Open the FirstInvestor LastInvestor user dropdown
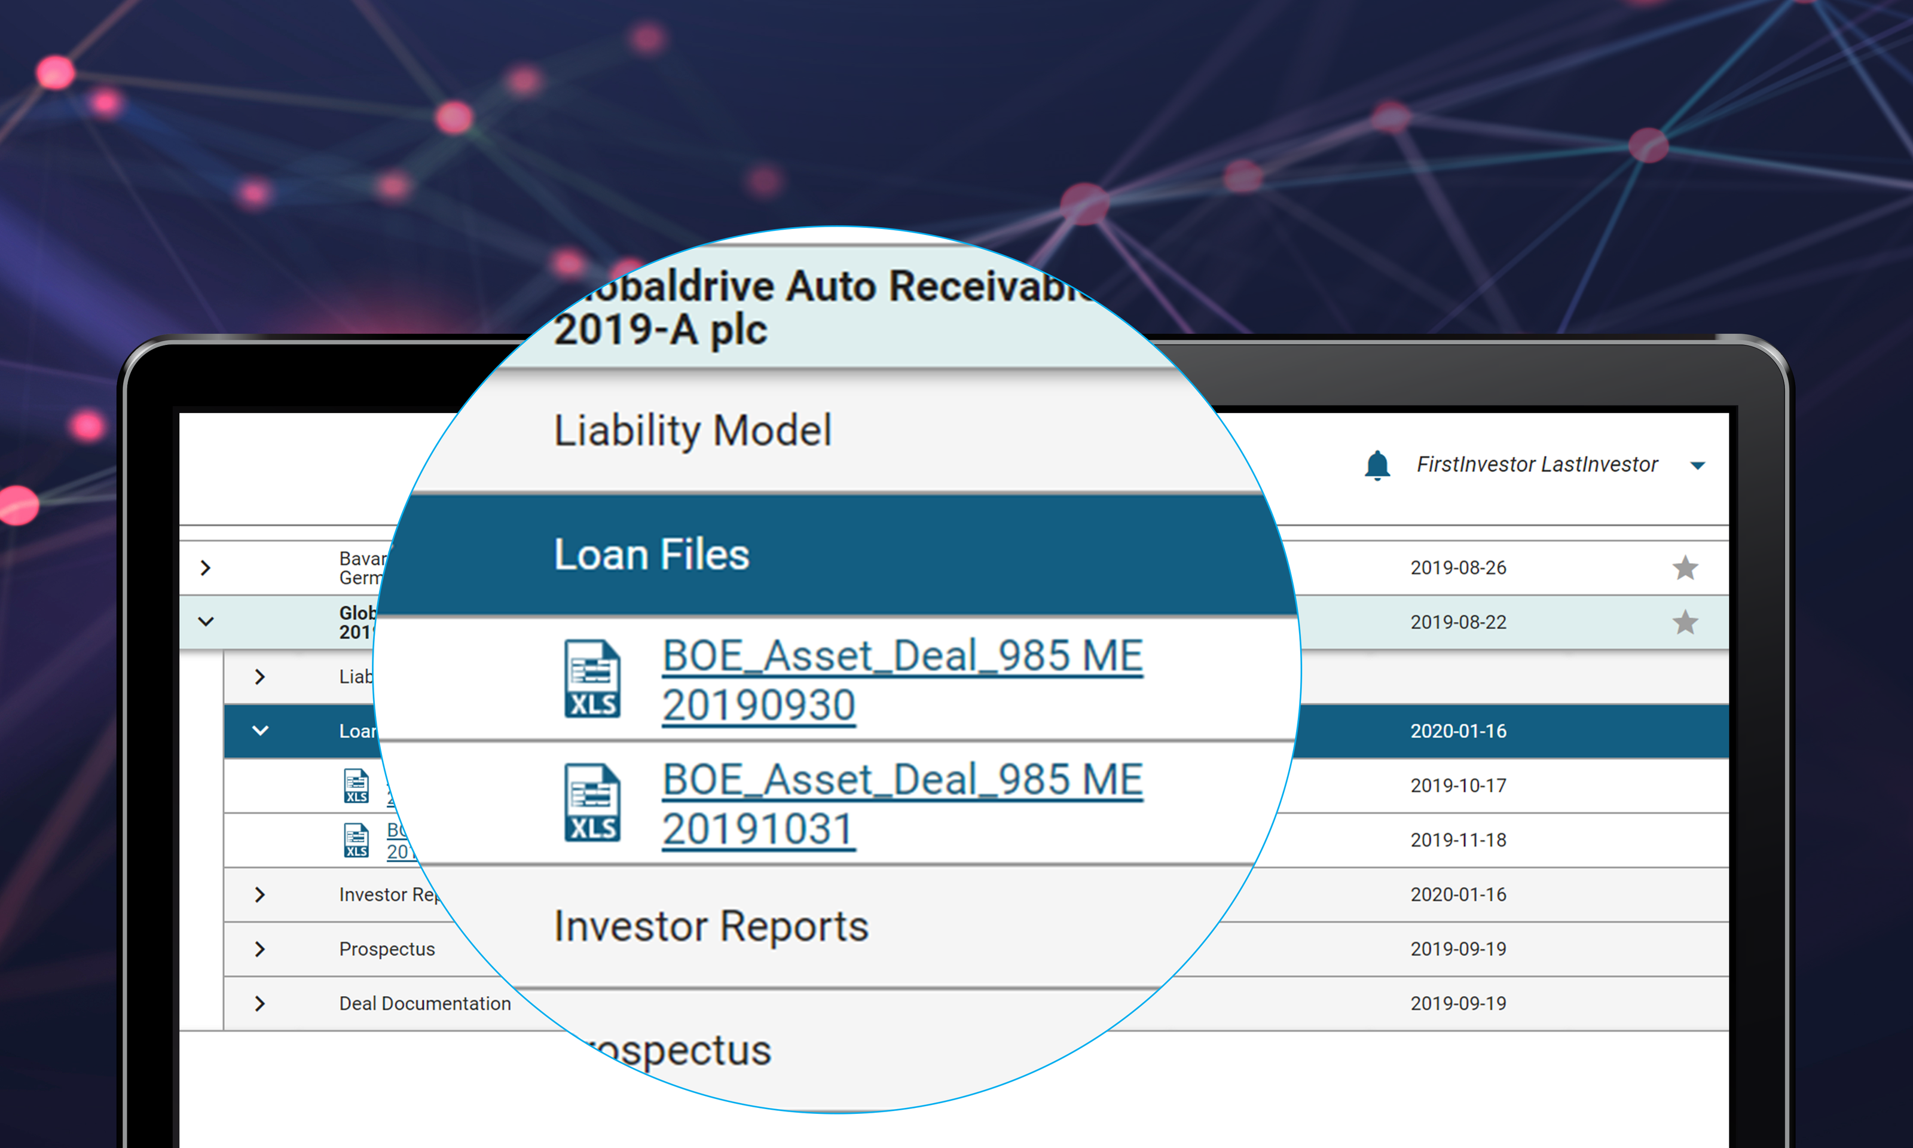The width and height of the screenshot is (1913, 1148). click(1697, 465)
